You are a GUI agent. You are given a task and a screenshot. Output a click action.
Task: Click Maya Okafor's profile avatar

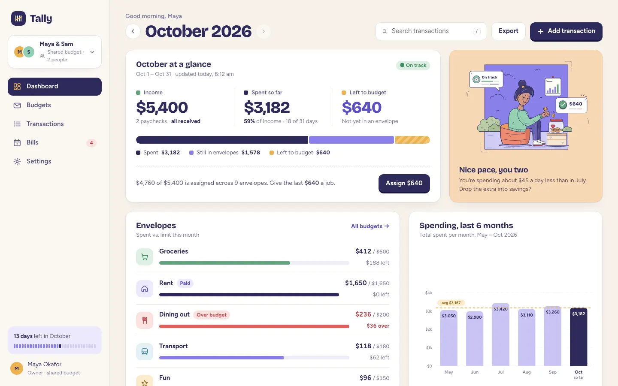pos(17,368)
